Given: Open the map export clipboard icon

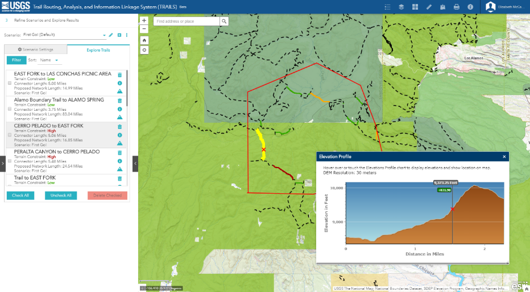Looking at the screenshot, I should pyautogui.click(x=442, y=7).
